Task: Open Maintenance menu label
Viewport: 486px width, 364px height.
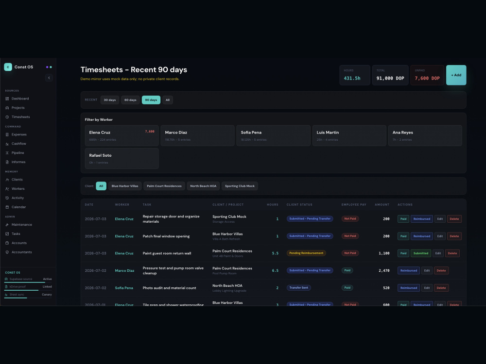Action: tap(22, 225)
